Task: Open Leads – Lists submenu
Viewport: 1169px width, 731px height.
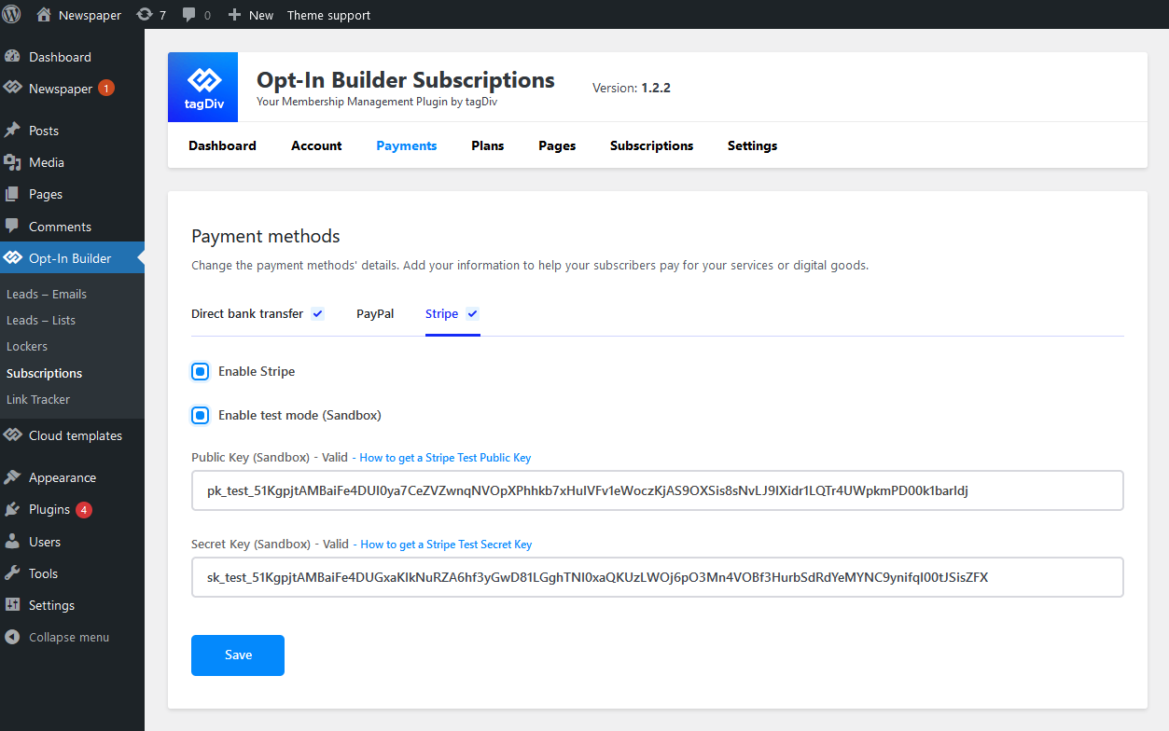Action: point(41,320)
